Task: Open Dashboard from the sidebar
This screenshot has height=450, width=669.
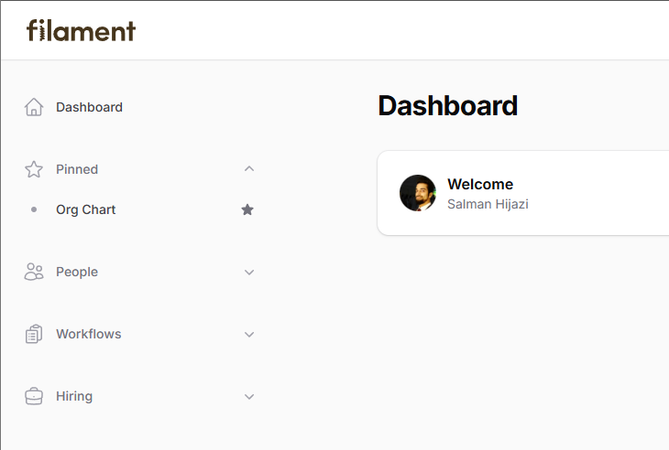Action: (x=89, y=107)
